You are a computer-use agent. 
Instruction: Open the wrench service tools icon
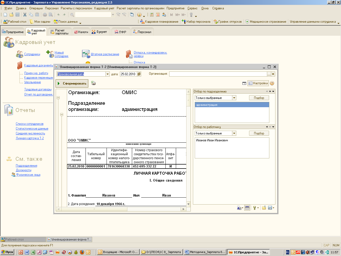[191, 15]
